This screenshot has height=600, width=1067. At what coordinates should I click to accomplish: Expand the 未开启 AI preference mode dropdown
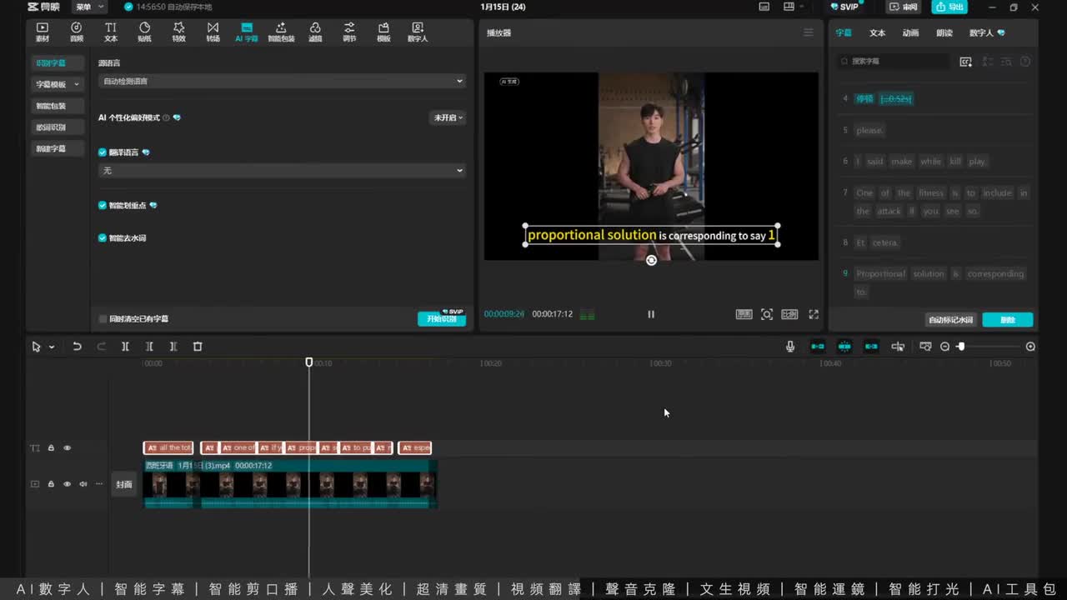[x=448, y=118]
